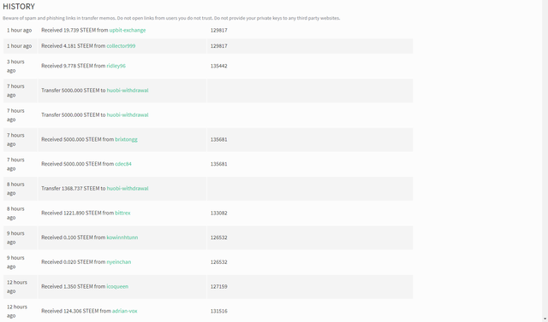Screen dimensions: 548x322
Task: Open ridley96 user profile link
Action: point(116,66)
